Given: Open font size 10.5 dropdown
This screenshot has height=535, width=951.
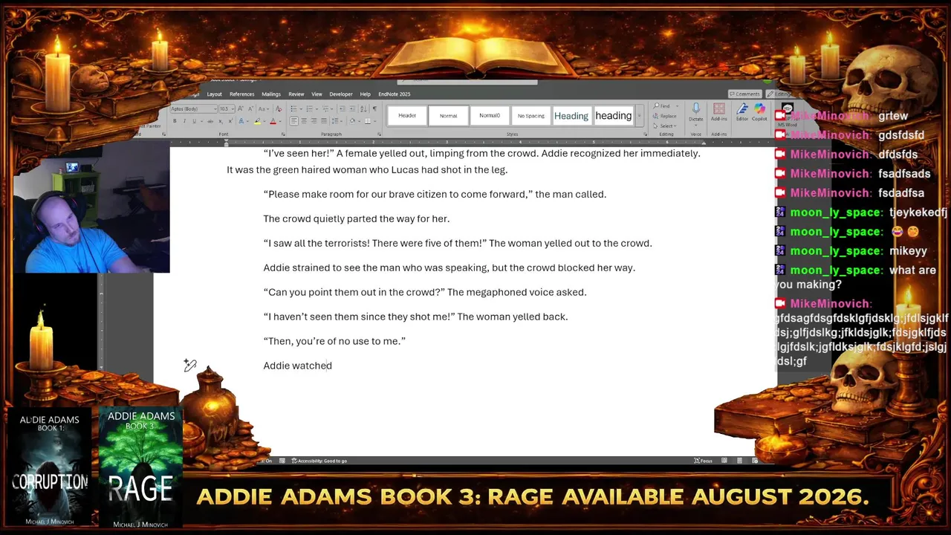Looking at the screenshot, I should point(233,108).
